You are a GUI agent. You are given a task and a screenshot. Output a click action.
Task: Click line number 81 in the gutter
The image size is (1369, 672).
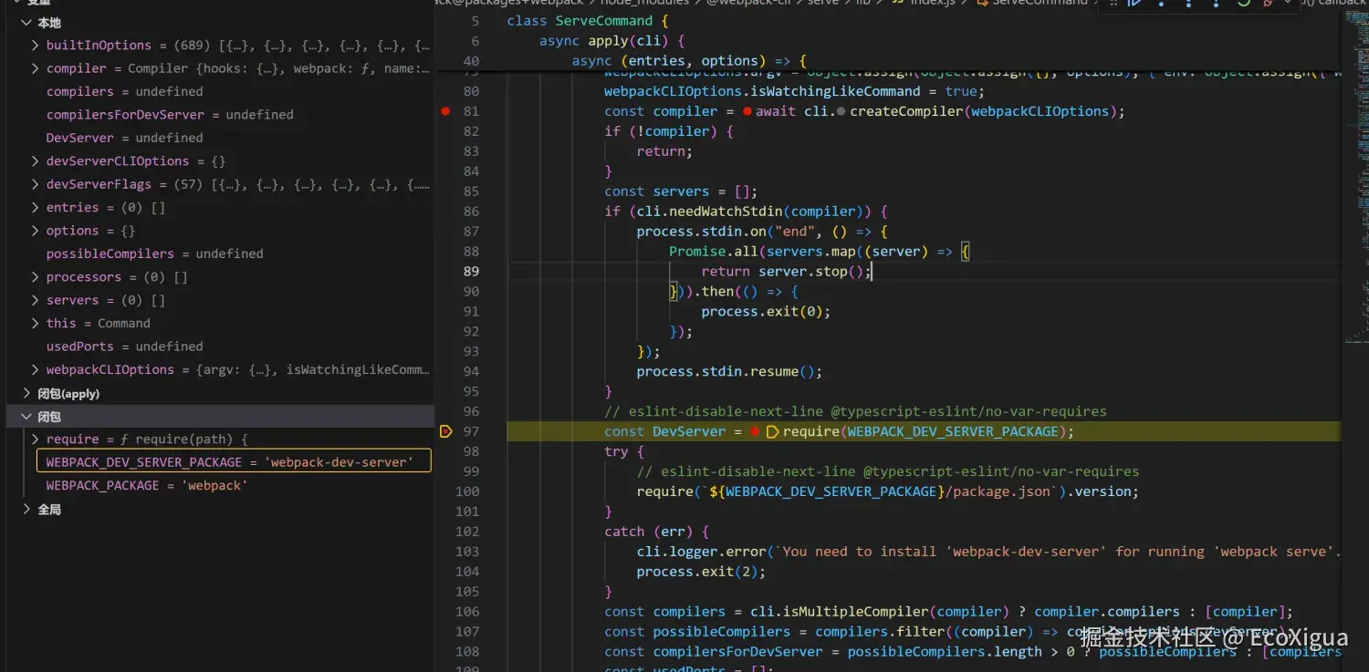click(x=471, y=111)
